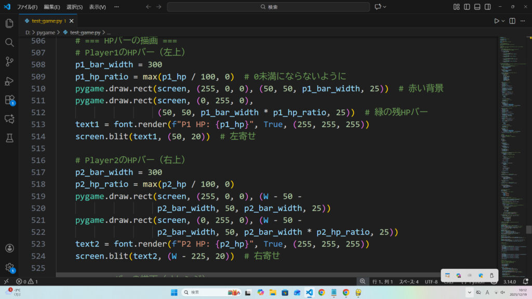Viewport: 532px width, 299px height.
Task: Open the Explorer view in activity bar
Action: pyautogui.click(x=9, y=23)
